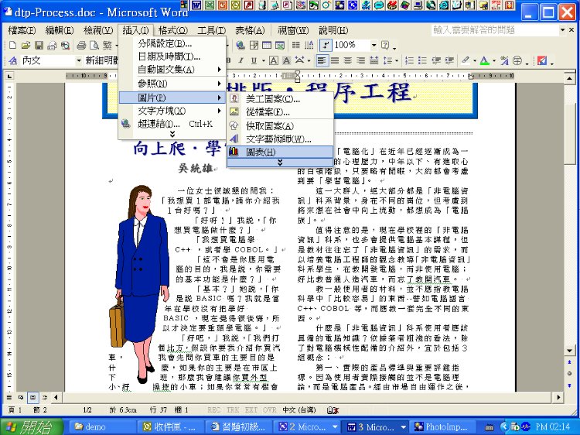
Task: Click the Enclose Characters circle icon
Action: 517,60
